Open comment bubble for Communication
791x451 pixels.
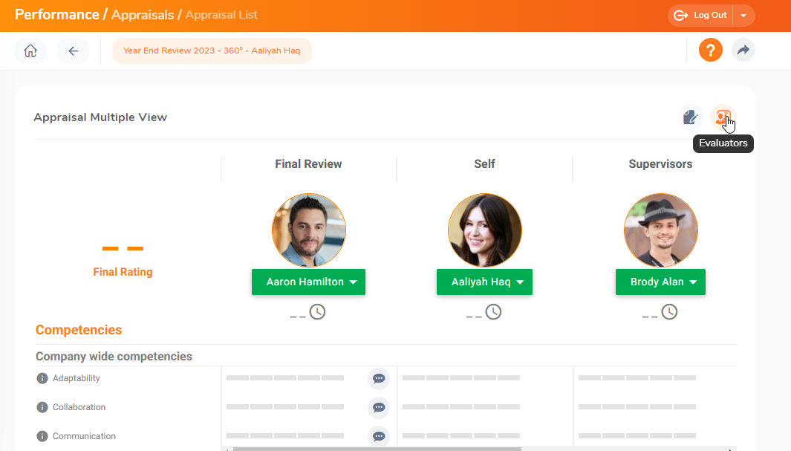coord(379,436)
